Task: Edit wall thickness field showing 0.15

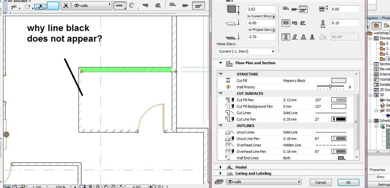Action: pos(345,23)
